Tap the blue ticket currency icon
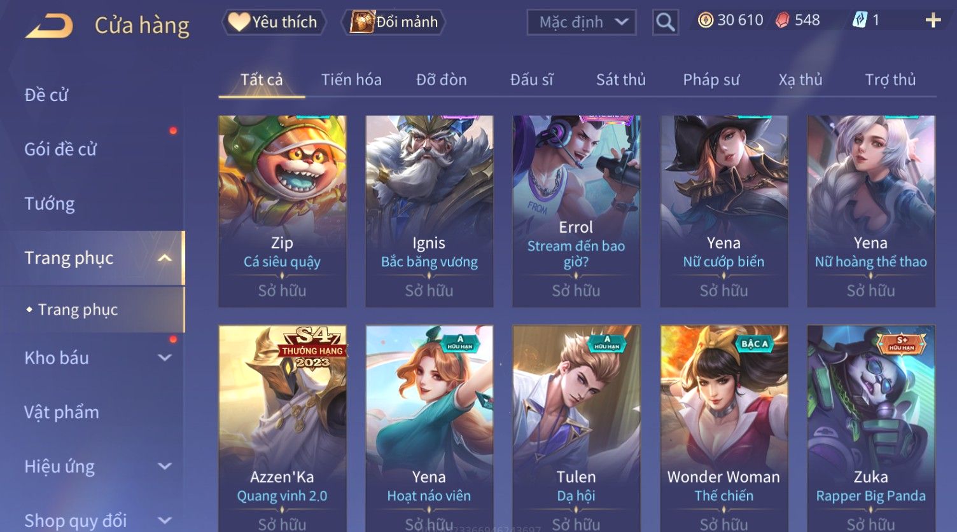Image resolution: width=957 pixels, height=532 pixels. (860, 20)
